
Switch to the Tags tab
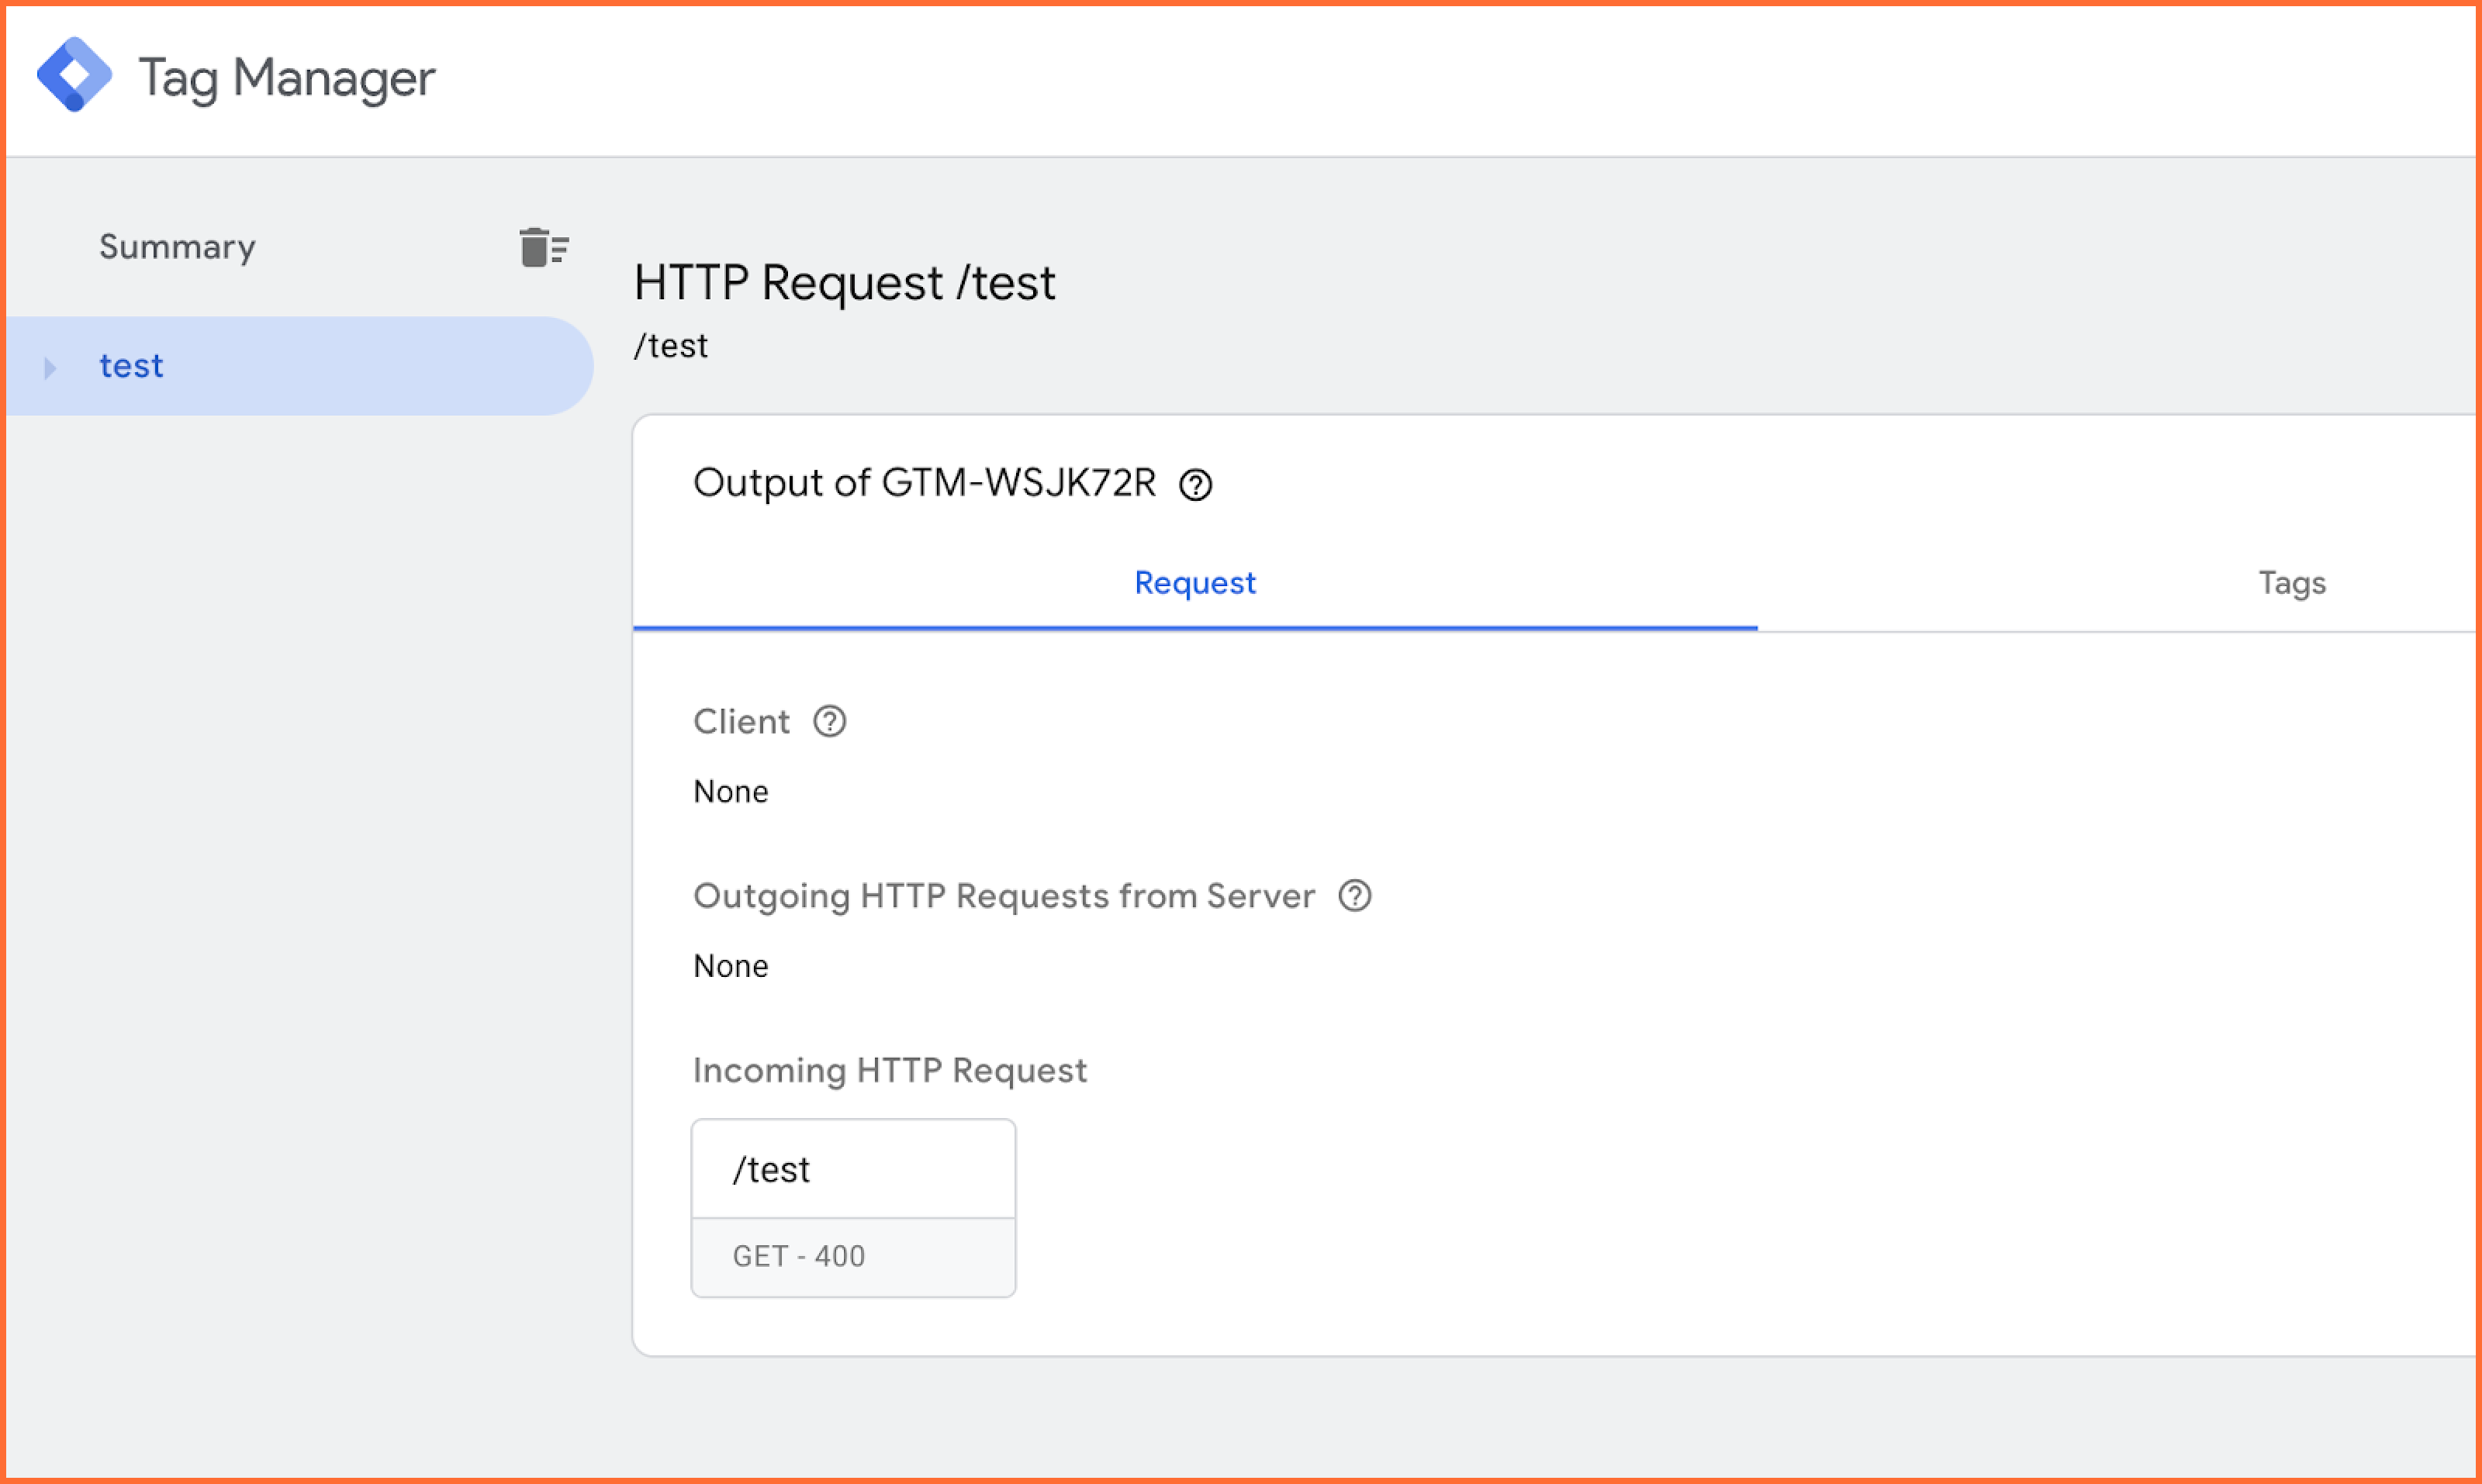pyautogui.click(x=2292, y=583)
